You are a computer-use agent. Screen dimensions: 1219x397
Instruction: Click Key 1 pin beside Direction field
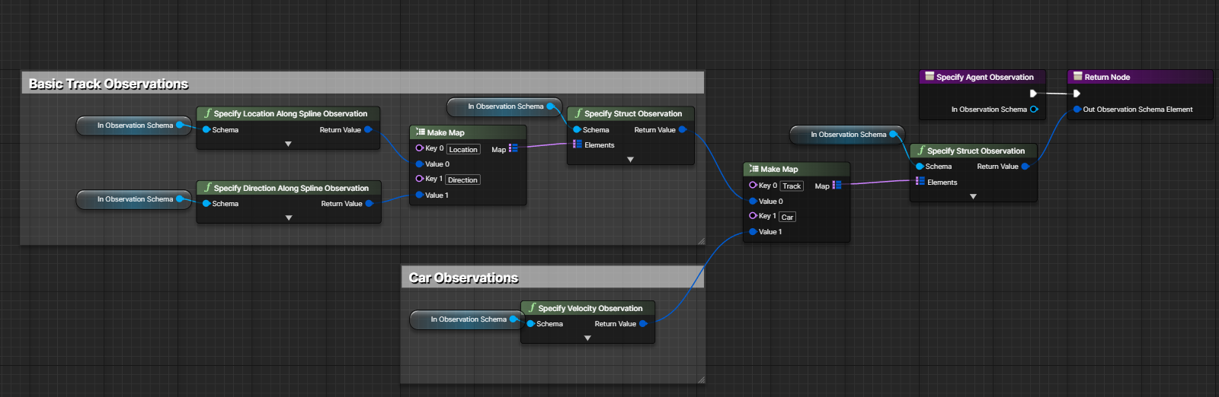419,179
